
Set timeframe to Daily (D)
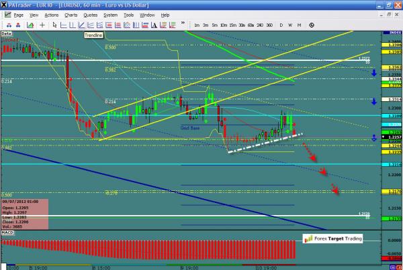click(x=281, y=25)
